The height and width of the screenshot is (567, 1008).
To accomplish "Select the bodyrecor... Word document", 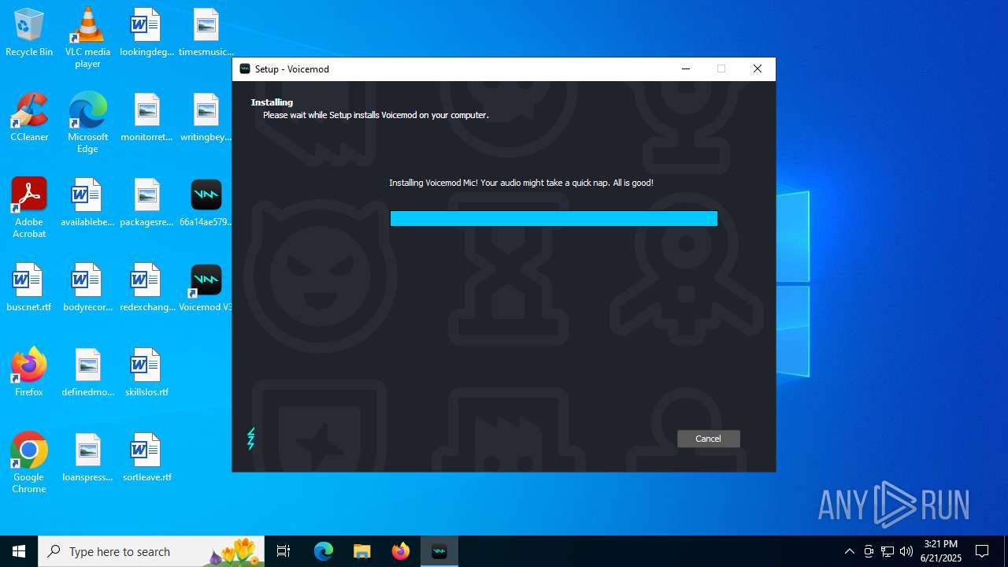I will click(x=87, y=288).
